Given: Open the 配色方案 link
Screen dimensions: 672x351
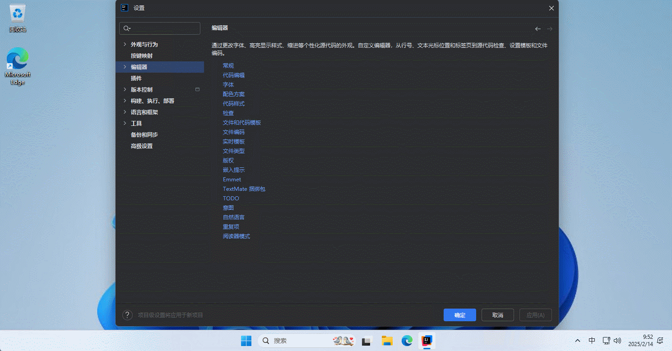Looking at the screenshot, I should [x=234, y=94].
